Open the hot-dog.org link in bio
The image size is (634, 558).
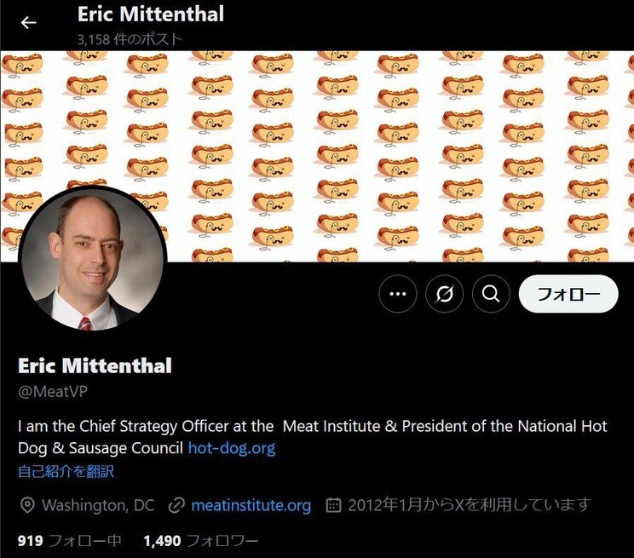tap(232, 448)
